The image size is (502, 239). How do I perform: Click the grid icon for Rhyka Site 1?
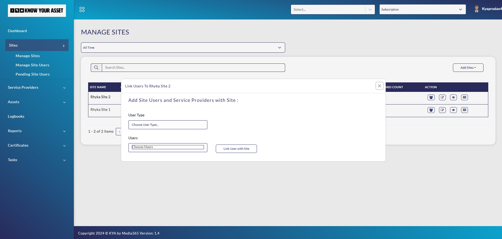coord(465,110)
